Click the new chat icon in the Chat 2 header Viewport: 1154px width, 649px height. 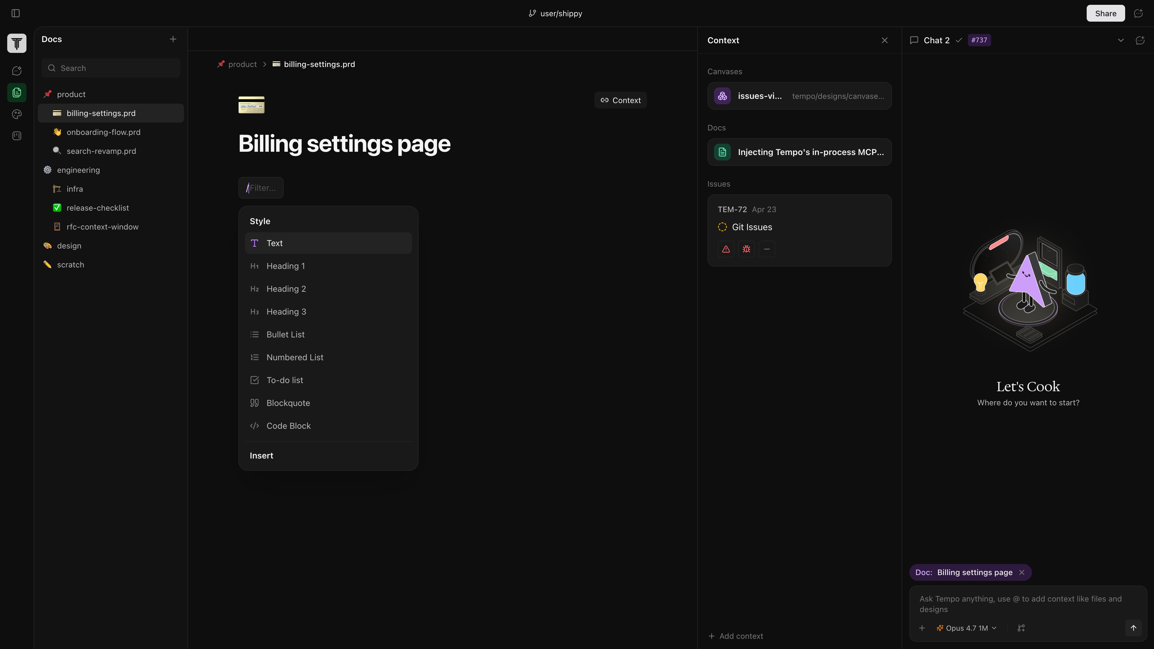[x=1140, y=40]
